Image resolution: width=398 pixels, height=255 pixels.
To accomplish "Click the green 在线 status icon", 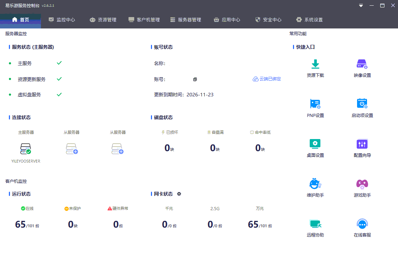I will point(23,208).
